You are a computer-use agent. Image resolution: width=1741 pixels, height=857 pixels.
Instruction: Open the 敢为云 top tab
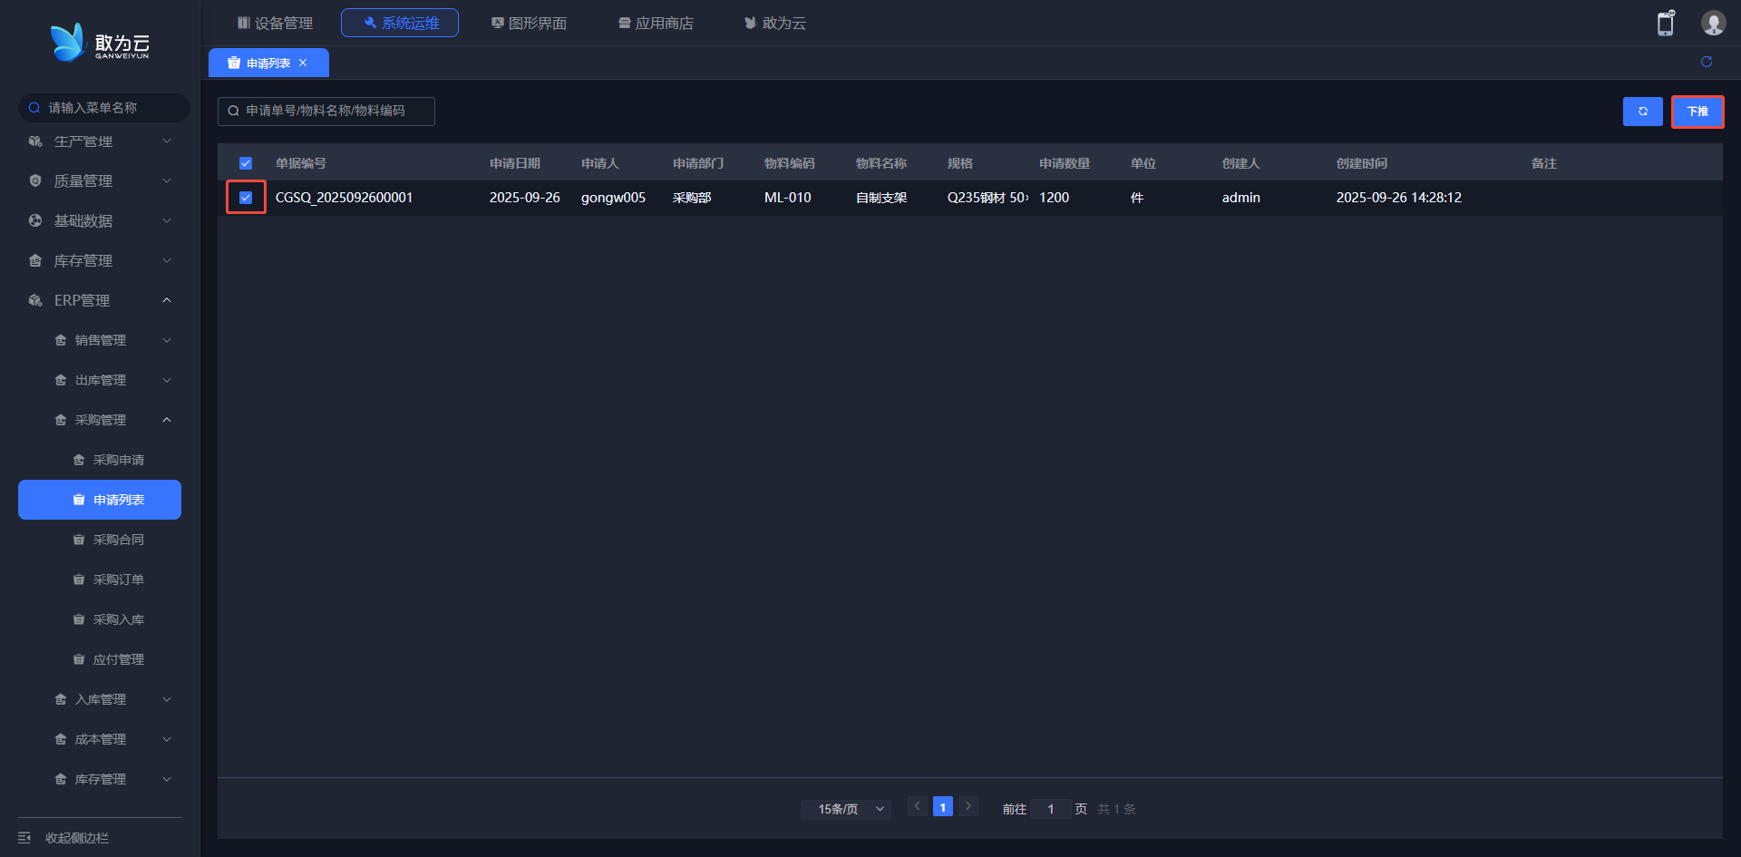pos(775,23)
